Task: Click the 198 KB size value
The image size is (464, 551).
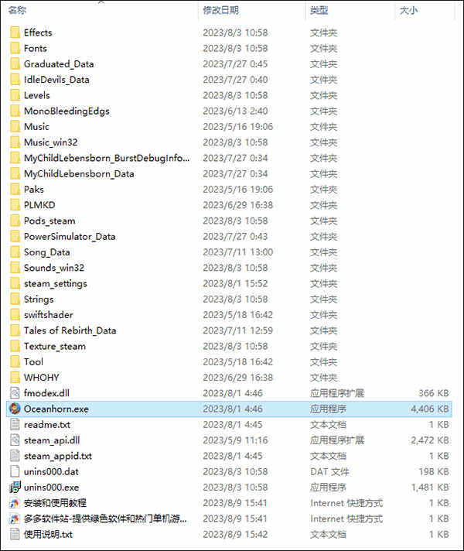Action: (x=434, y=471)
